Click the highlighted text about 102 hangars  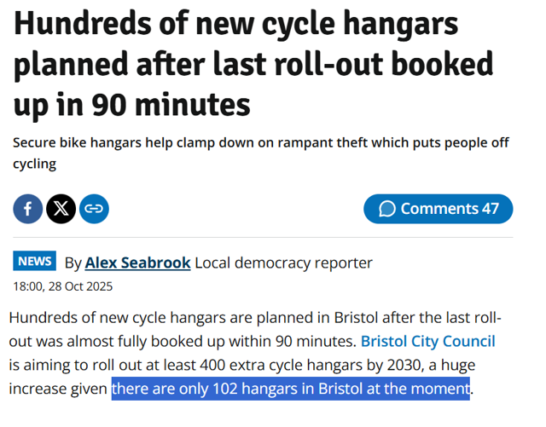tap(290, 389)
